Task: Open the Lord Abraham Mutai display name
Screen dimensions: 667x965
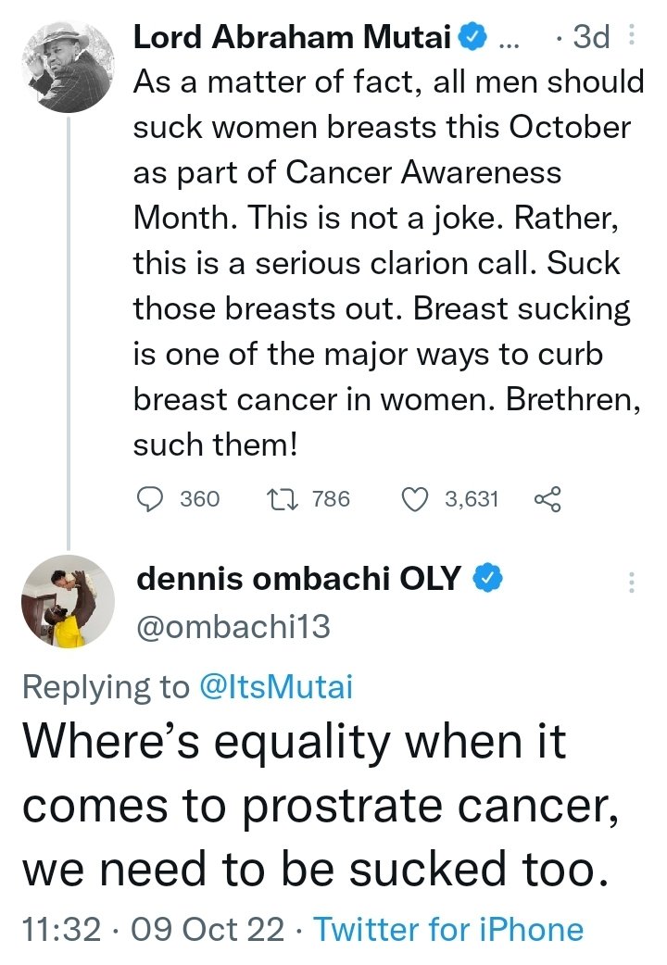Action: pos(293,38)
